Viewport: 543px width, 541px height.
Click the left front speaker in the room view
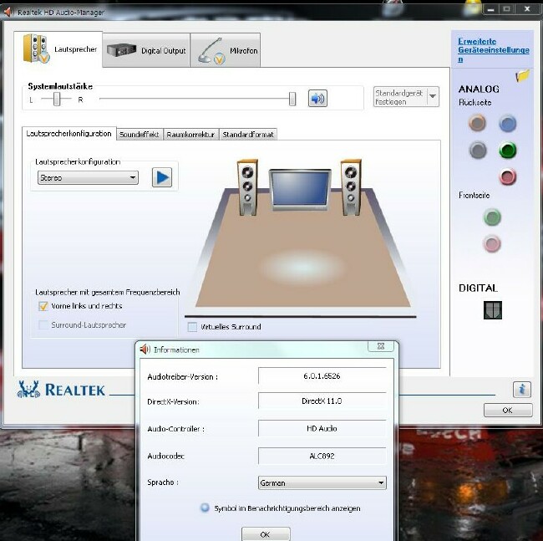tap(247, 187)
